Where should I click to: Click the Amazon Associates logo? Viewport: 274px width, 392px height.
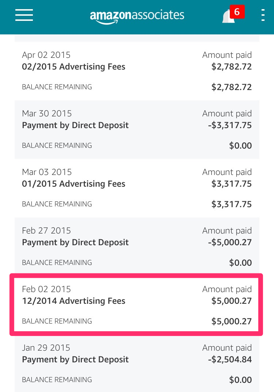pos(137,16)
